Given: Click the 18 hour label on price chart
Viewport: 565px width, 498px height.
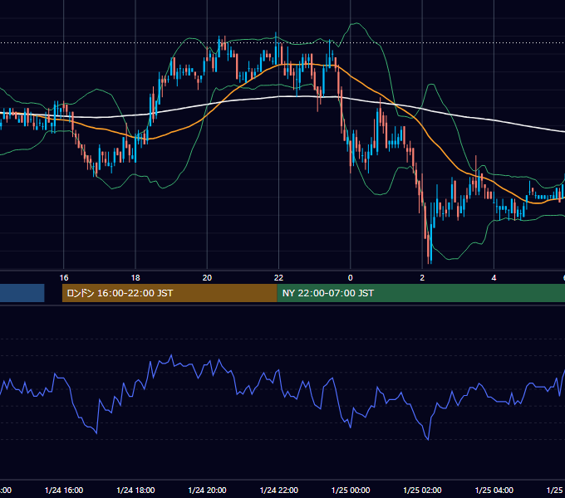Looking at the screenshot, I should (x=135, y=278).
